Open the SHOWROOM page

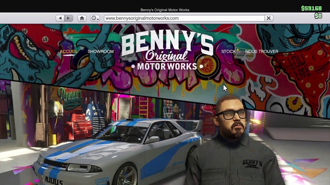(101, 51)
